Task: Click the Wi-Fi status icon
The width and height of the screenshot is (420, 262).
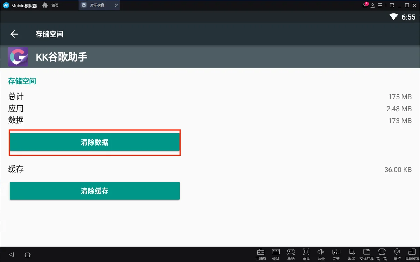Action: click(x=394, y=17)
